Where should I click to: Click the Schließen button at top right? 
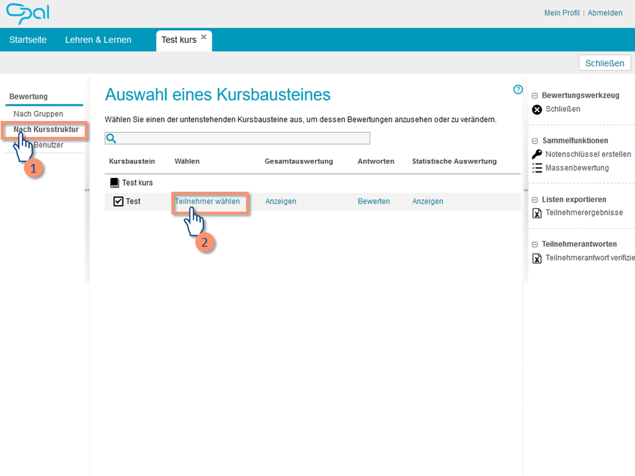[605, 63]
